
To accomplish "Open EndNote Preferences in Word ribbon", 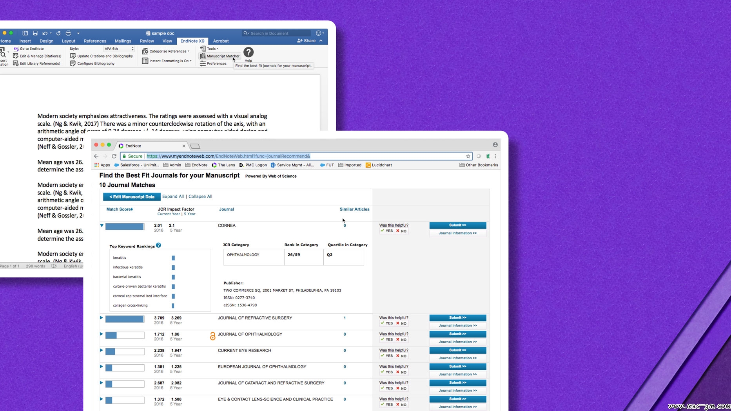I will pos(213,63).
